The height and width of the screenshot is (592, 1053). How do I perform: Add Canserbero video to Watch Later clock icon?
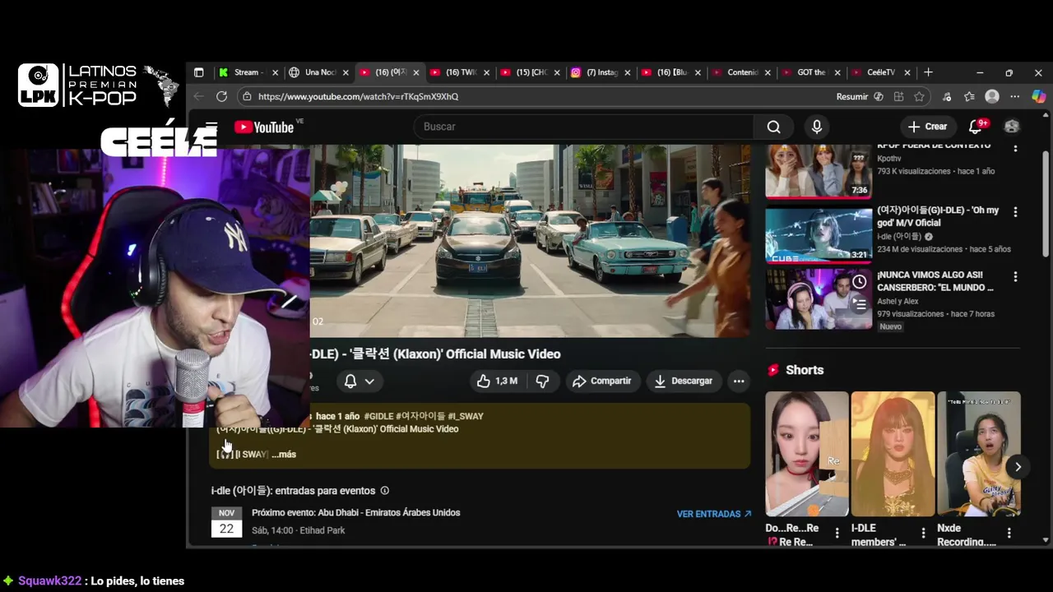[x=859, y=282]
